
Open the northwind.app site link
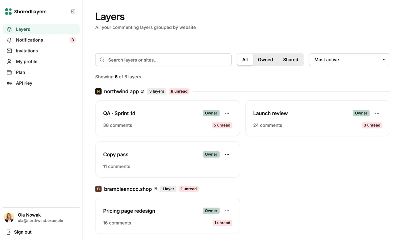coord(122,91)
